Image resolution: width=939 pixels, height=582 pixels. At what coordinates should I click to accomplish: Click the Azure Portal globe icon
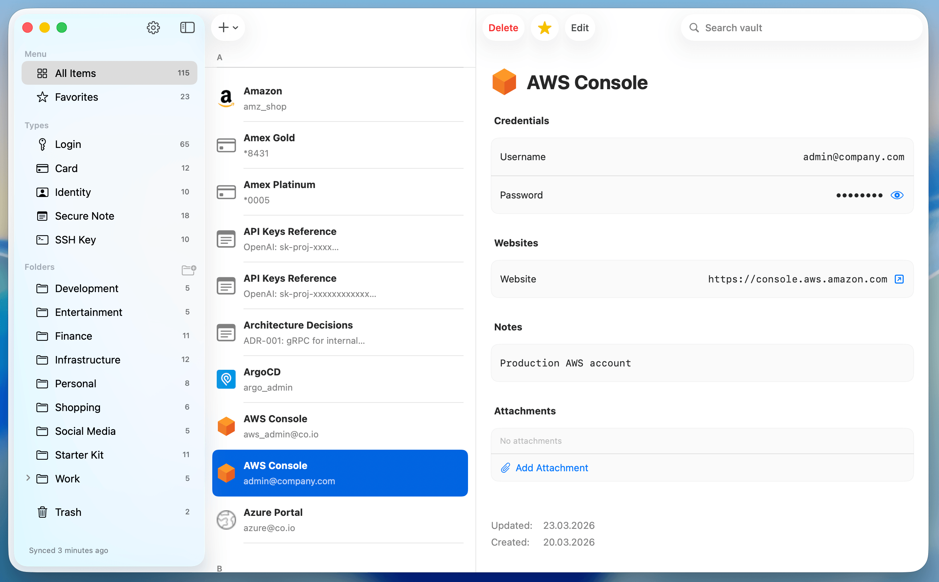[226, 520]
